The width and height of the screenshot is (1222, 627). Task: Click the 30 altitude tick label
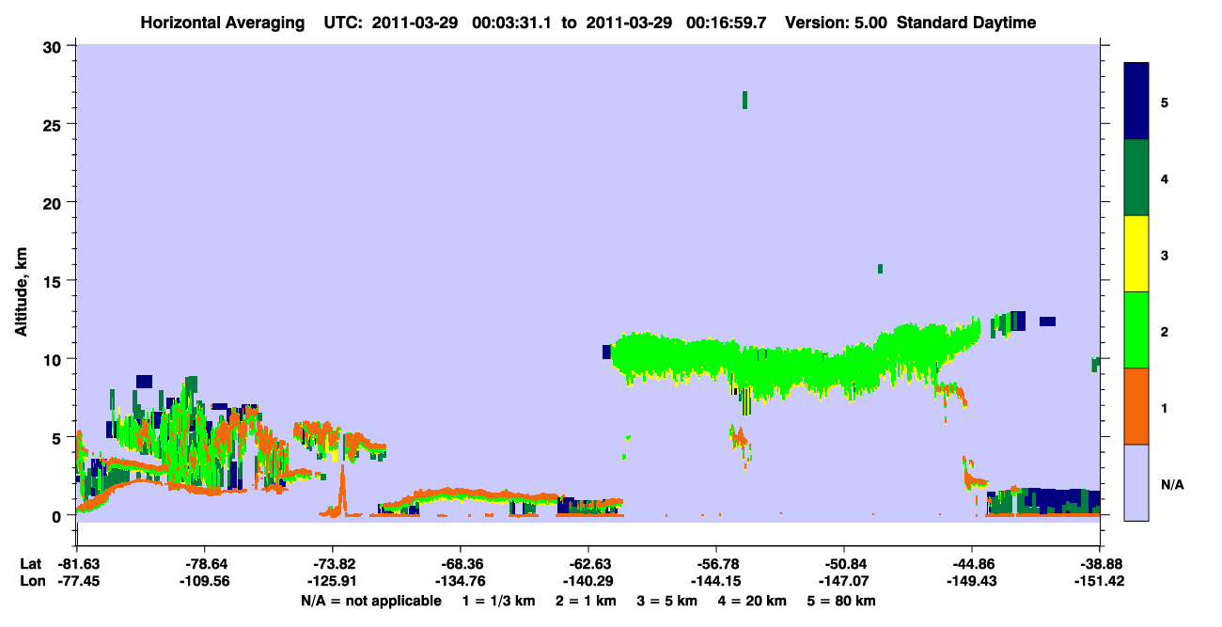point(55,46)
